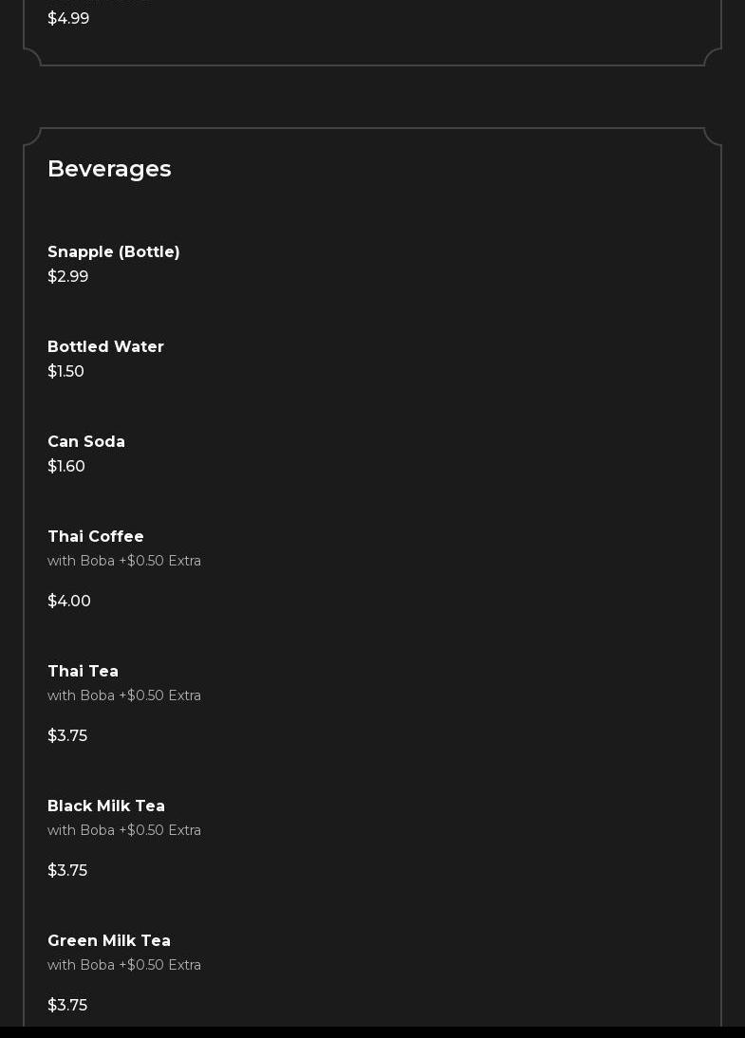Click the Beverages section heading

(x=109, y=169)
